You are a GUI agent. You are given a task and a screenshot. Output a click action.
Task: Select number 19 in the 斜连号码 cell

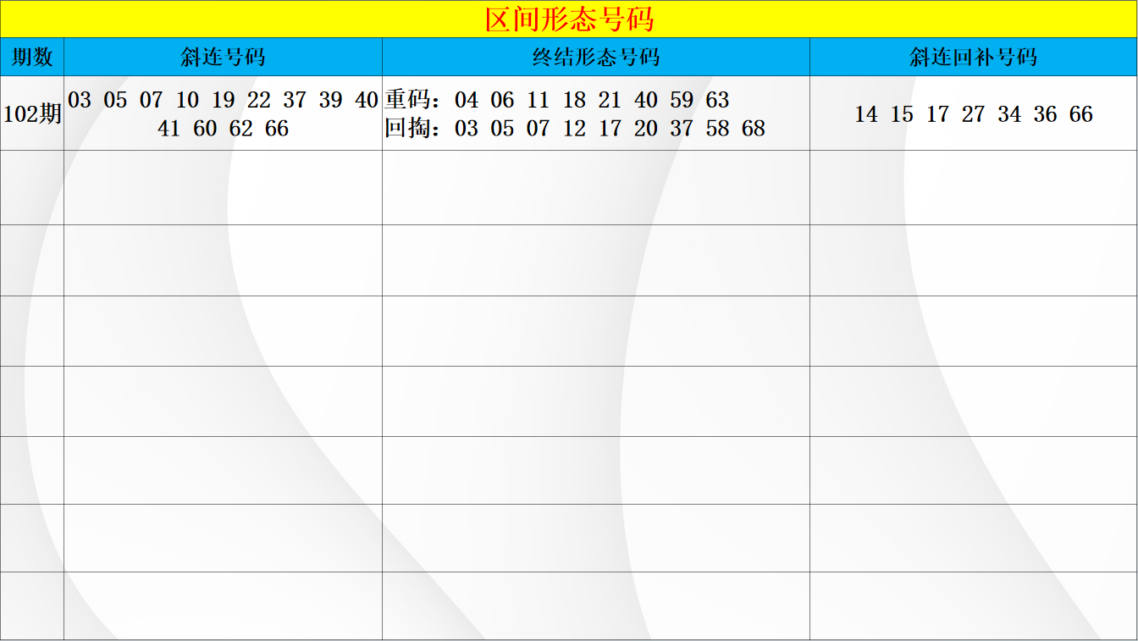224,100
